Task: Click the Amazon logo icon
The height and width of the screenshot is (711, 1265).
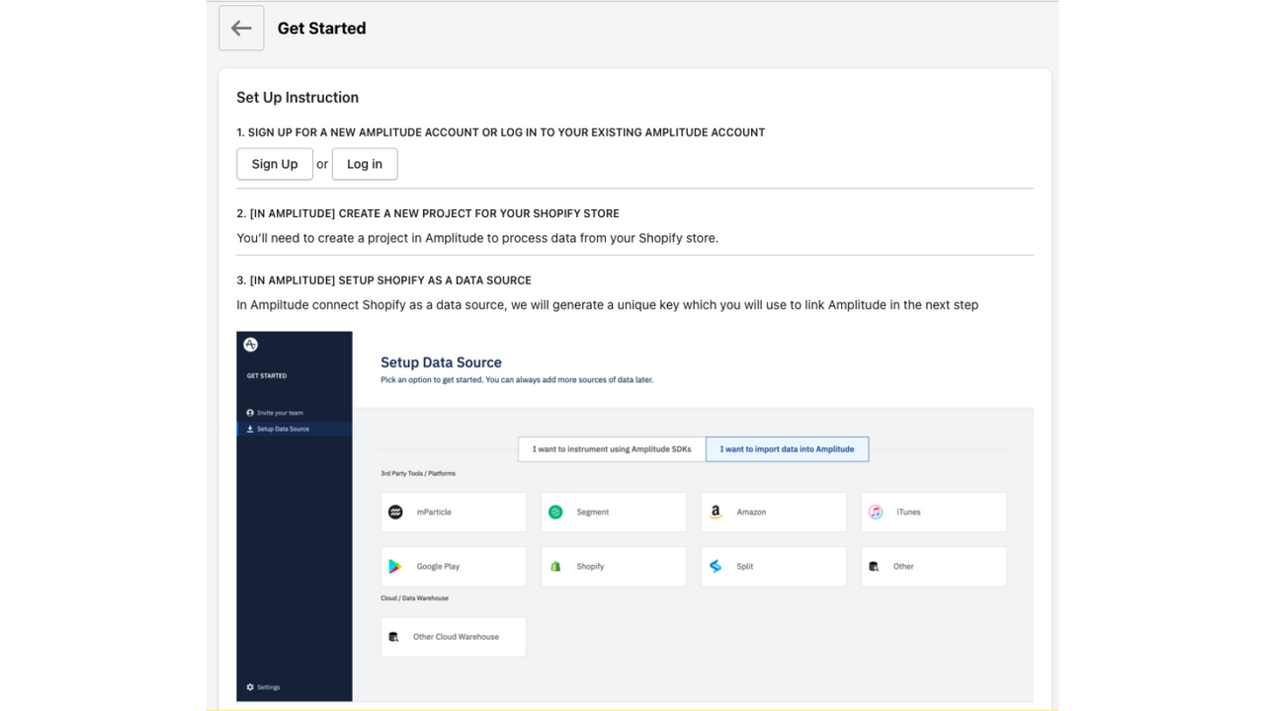Action: pos(716,513)
